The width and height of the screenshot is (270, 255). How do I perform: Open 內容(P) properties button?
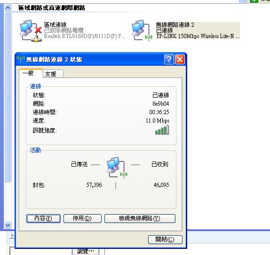43,218
